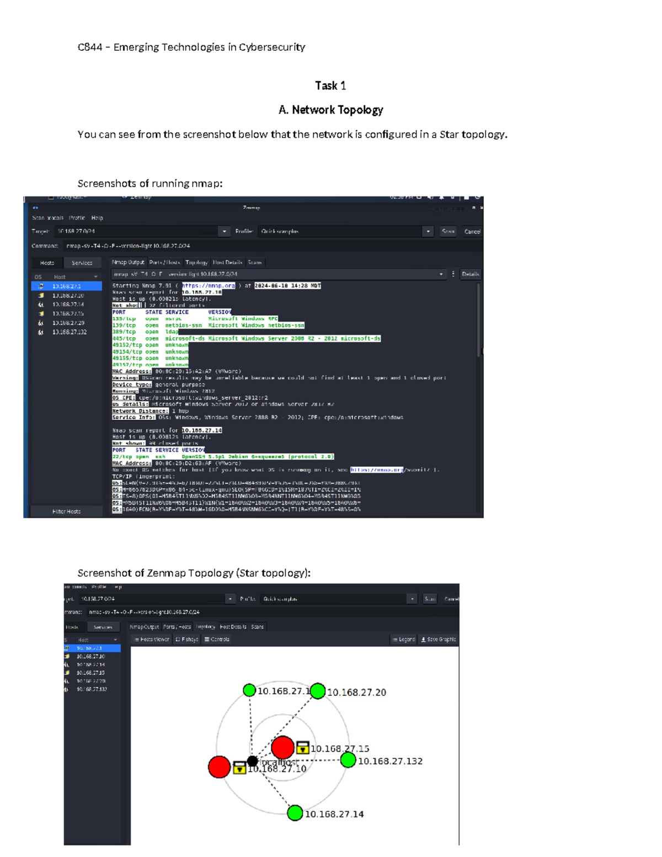Toggle the Fisheye view icon

click(177, 638)
